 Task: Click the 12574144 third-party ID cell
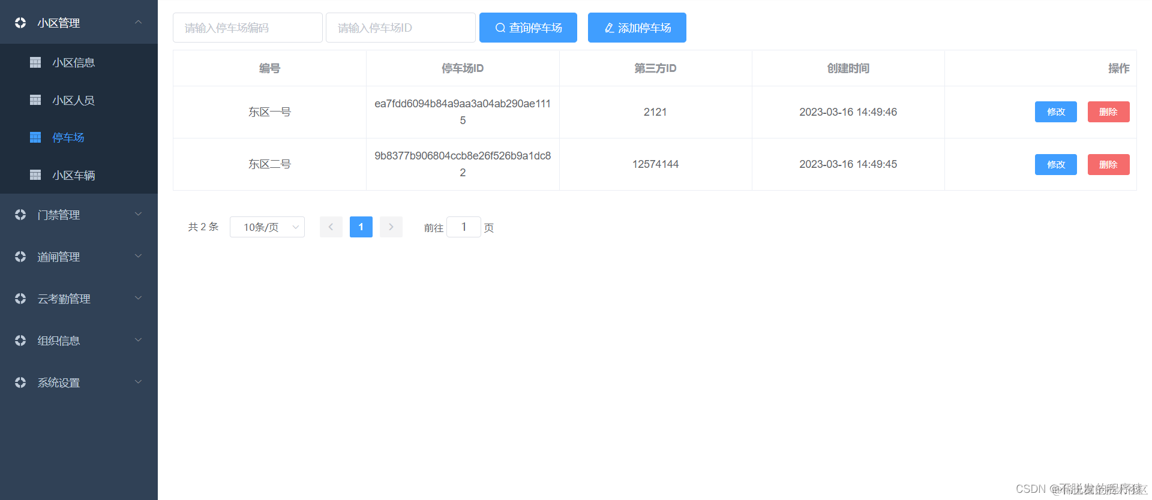[655, 164]
